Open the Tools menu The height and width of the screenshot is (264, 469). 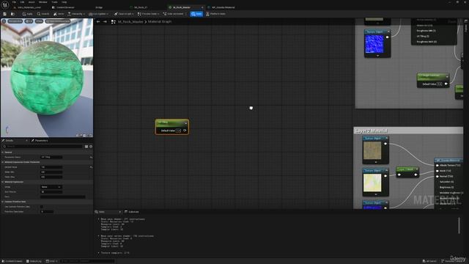coord(54,2)
